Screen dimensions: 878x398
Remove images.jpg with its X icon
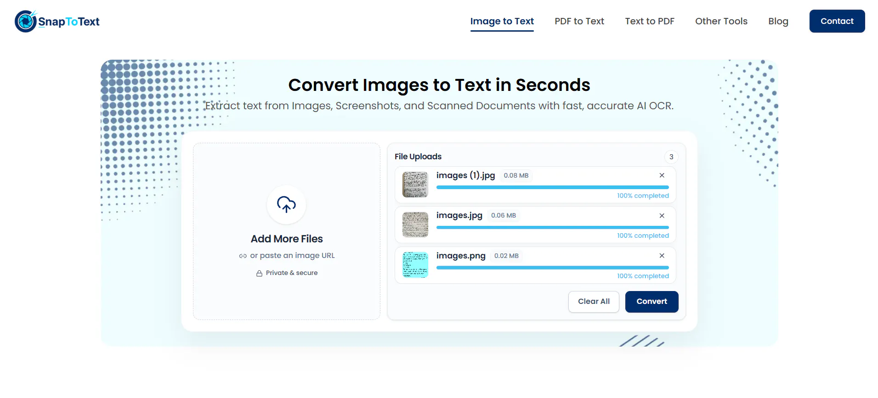pyautogui.click(x=662, y=216)
